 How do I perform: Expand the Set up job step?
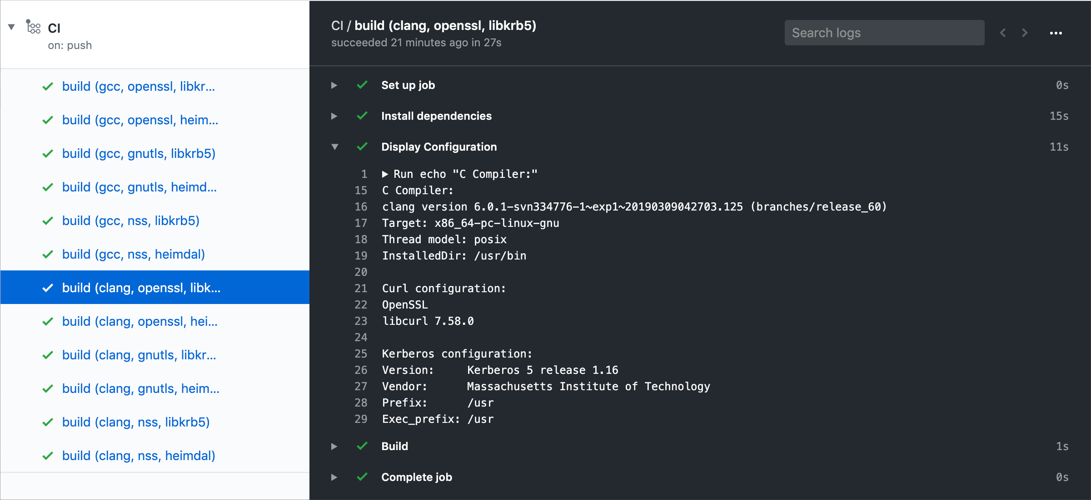click(x=334, y=85)
